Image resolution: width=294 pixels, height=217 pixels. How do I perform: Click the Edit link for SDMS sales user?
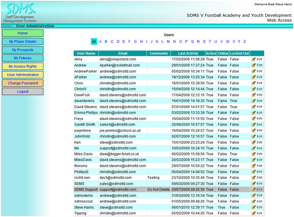click(x=260, y=184)
